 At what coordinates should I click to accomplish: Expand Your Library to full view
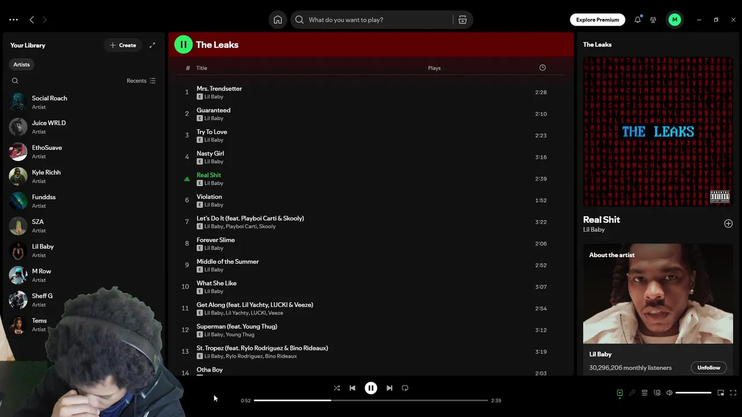click(x=152, y=45)
